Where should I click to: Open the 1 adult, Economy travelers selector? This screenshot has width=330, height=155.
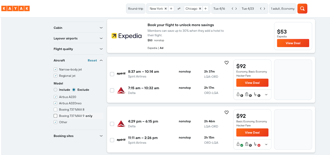283,9
